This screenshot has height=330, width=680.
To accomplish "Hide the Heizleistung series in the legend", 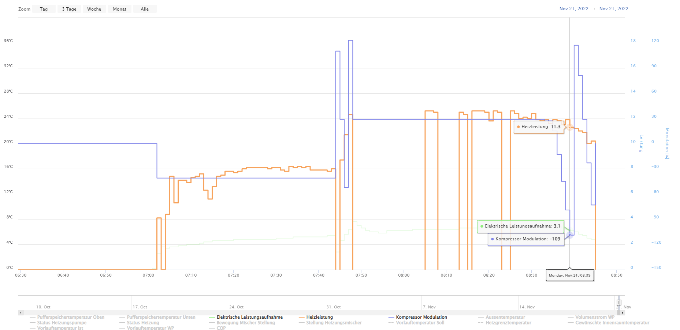I will click(x=320, y=317).
